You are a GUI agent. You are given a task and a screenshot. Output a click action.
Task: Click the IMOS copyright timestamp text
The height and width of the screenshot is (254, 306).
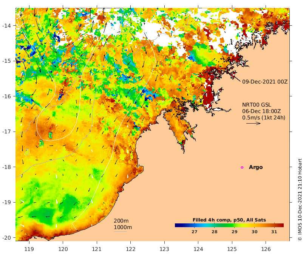[300, 200]
